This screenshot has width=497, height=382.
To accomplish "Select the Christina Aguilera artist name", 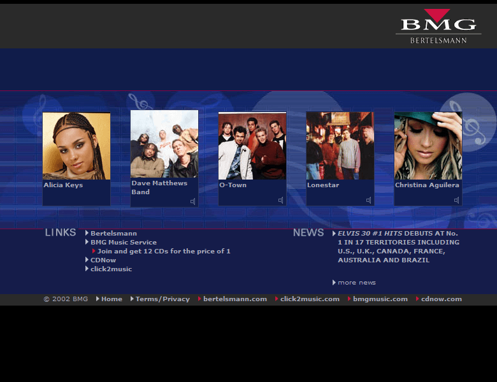I will [x=427, y=185].
